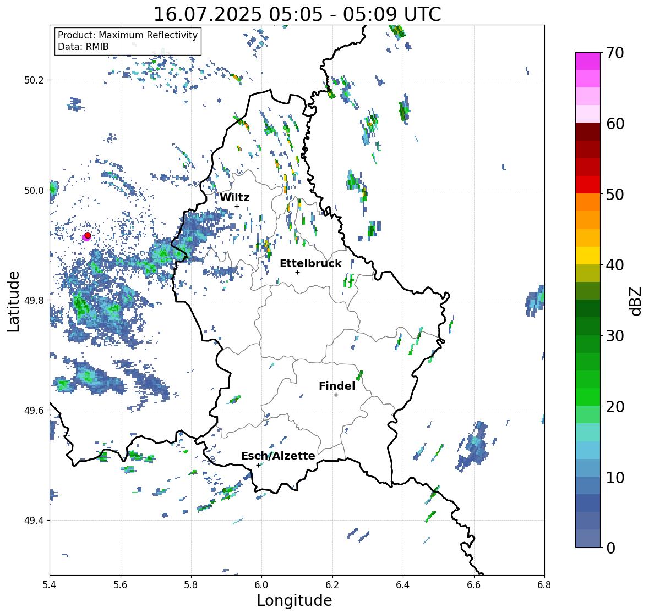Click the 6.4 longitude tick label
649x614 pixels.
click(x=403, y=584)
